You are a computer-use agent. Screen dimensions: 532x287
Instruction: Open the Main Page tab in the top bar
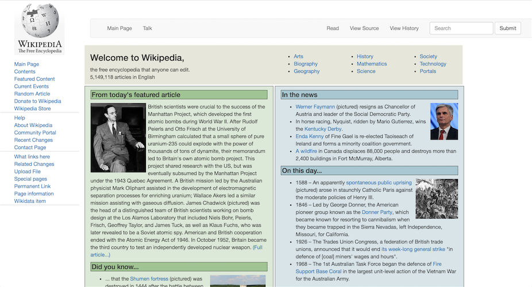(x=119, y=29)
